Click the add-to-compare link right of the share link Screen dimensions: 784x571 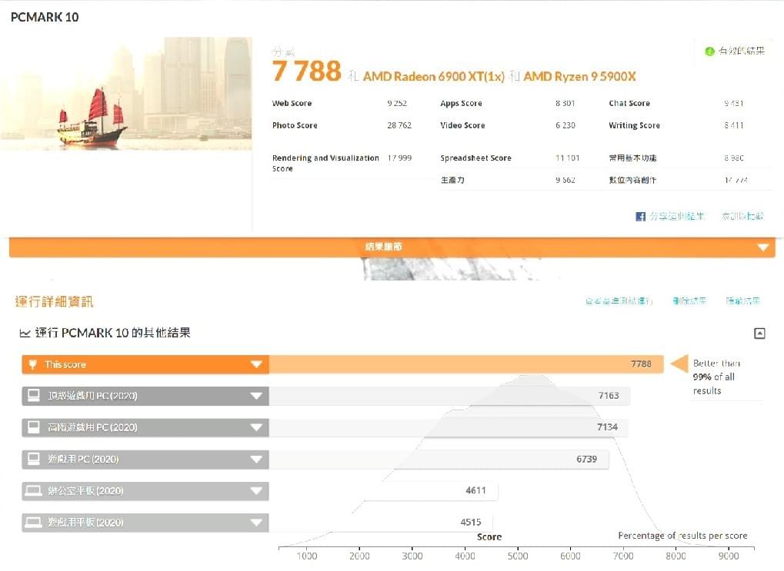click(x=742, y=216)
